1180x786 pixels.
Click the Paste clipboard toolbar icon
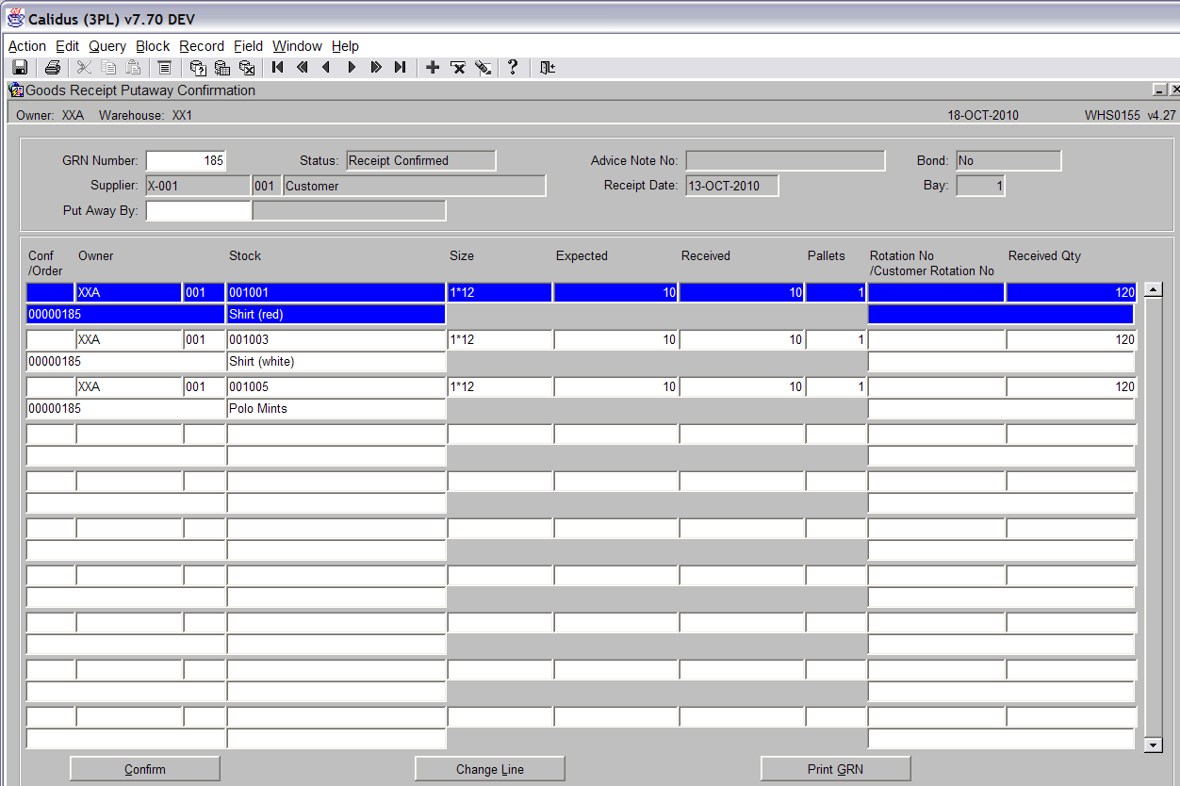[x=133, y=67]
